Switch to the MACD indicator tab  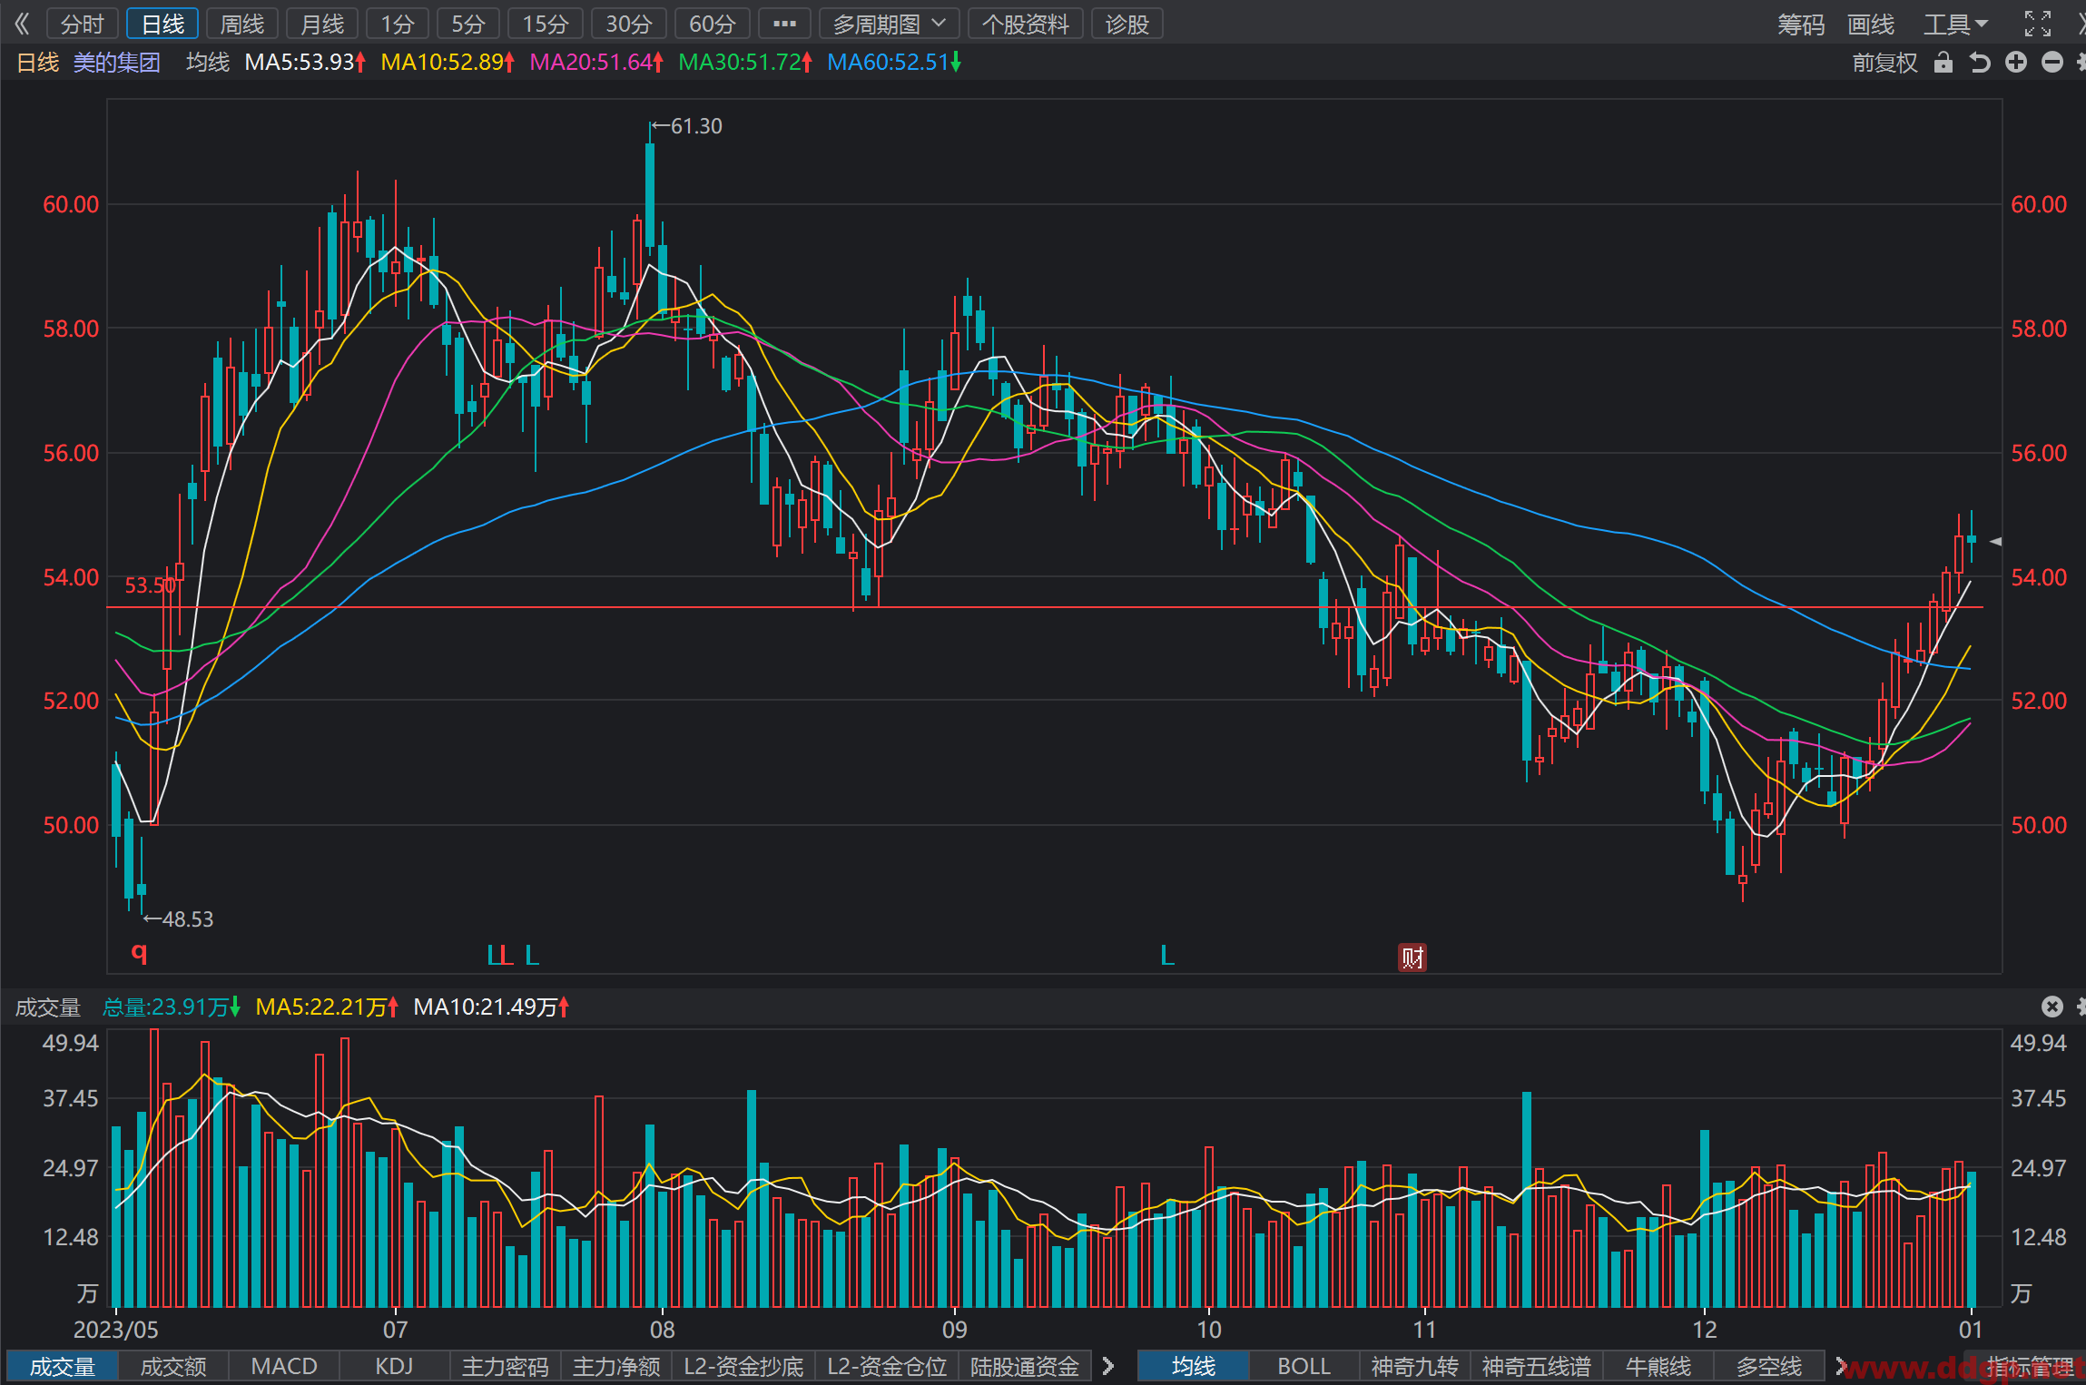click(x=284, y=1366)
